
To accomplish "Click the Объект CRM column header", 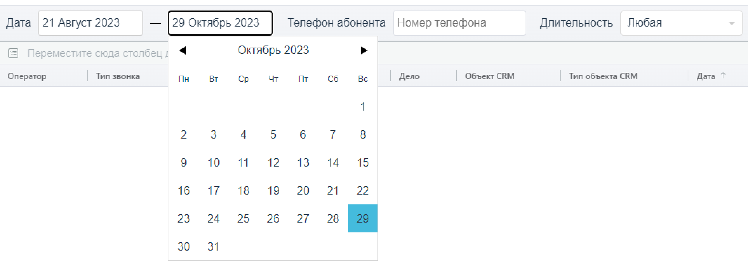I will (489, 76).
